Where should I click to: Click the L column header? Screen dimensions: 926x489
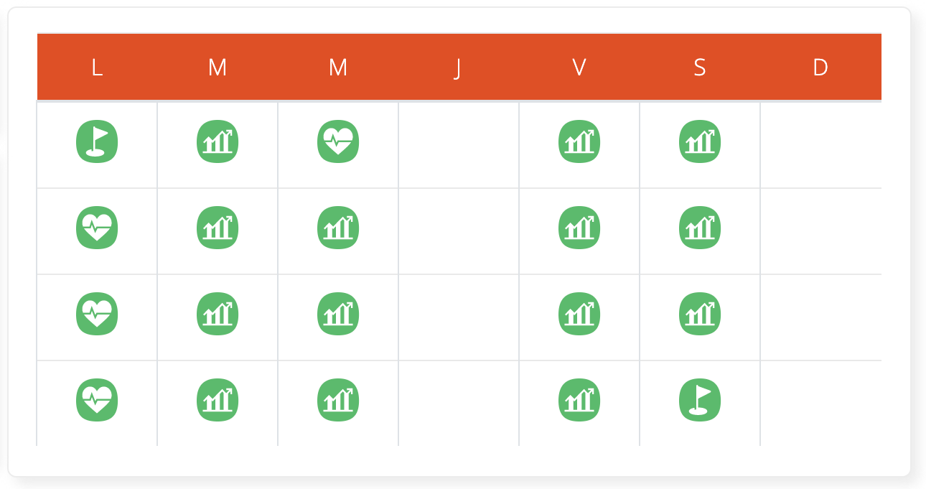pyautogui.click(x=97, y=67)
